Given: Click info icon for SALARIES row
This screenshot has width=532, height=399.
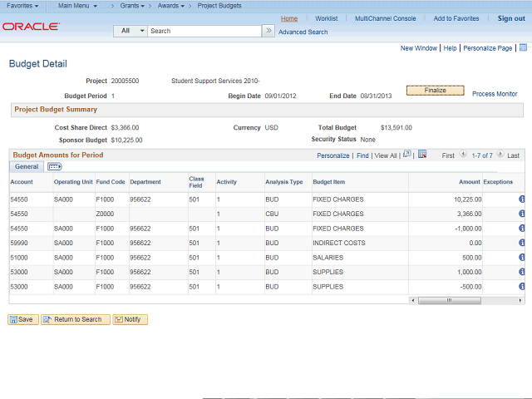Looking at the screenshot, I should [x=522, y=258].
